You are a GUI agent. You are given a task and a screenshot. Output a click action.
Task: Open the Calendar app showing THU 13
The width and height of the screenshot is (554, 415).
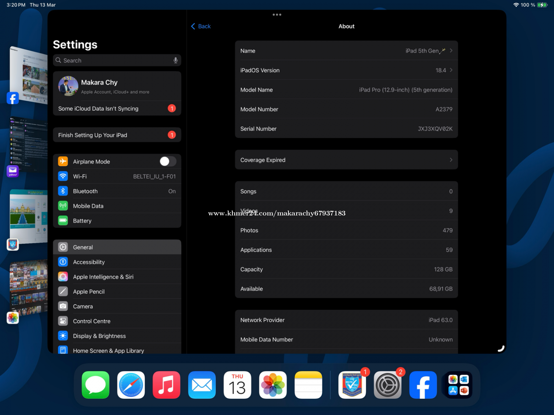tap(237, 385)
